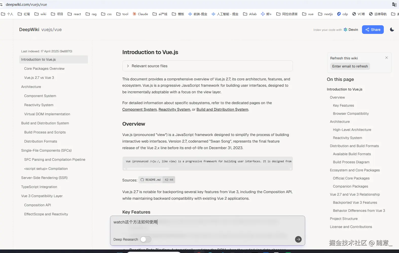Open the 前端-掘金 bookmark

(x=197, y=14)
